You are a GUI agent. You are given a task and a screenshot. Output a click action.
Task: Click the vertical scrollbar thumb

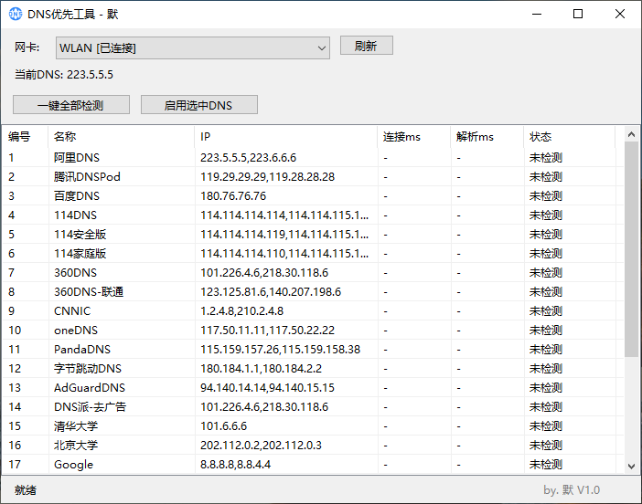pos(631,249)
